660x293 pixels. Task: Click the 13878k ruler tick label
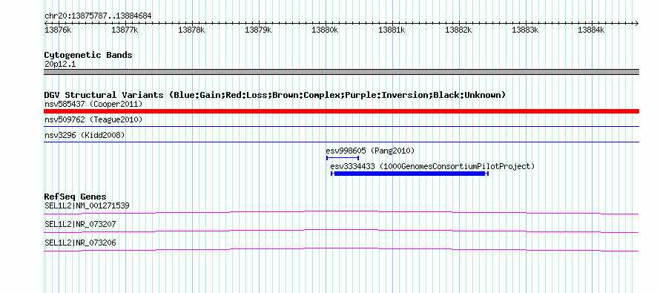tap(191, 30)
